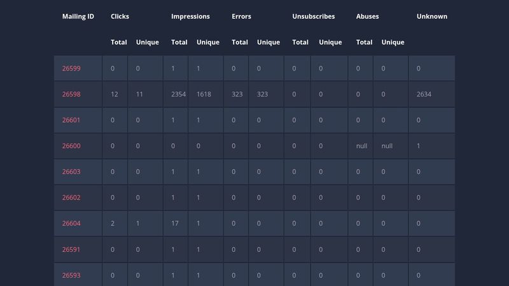Click mailing ID 26602
Viewport: 509px width, 286px height.
coord(71,198)
